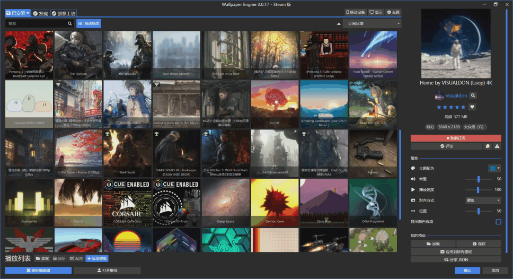Select The Witcher 3 Wild Hunt wallpaper

click(x=226, y=153)
